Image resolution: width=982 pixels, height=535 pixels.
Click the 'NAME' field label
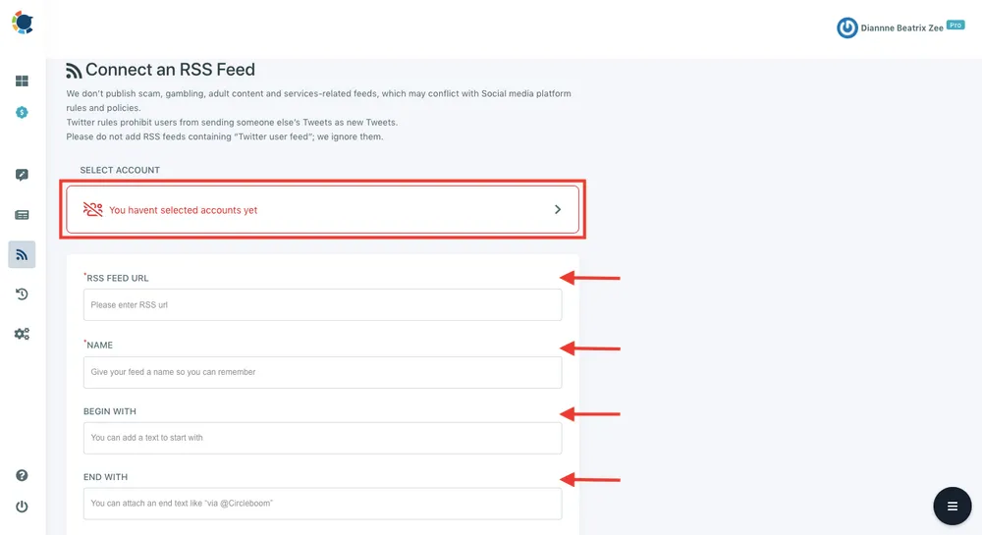[x=99, y=345]
